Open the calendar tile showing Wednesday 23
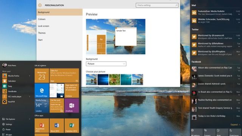The height and width of the screenshot is (136, 242). 42,76
